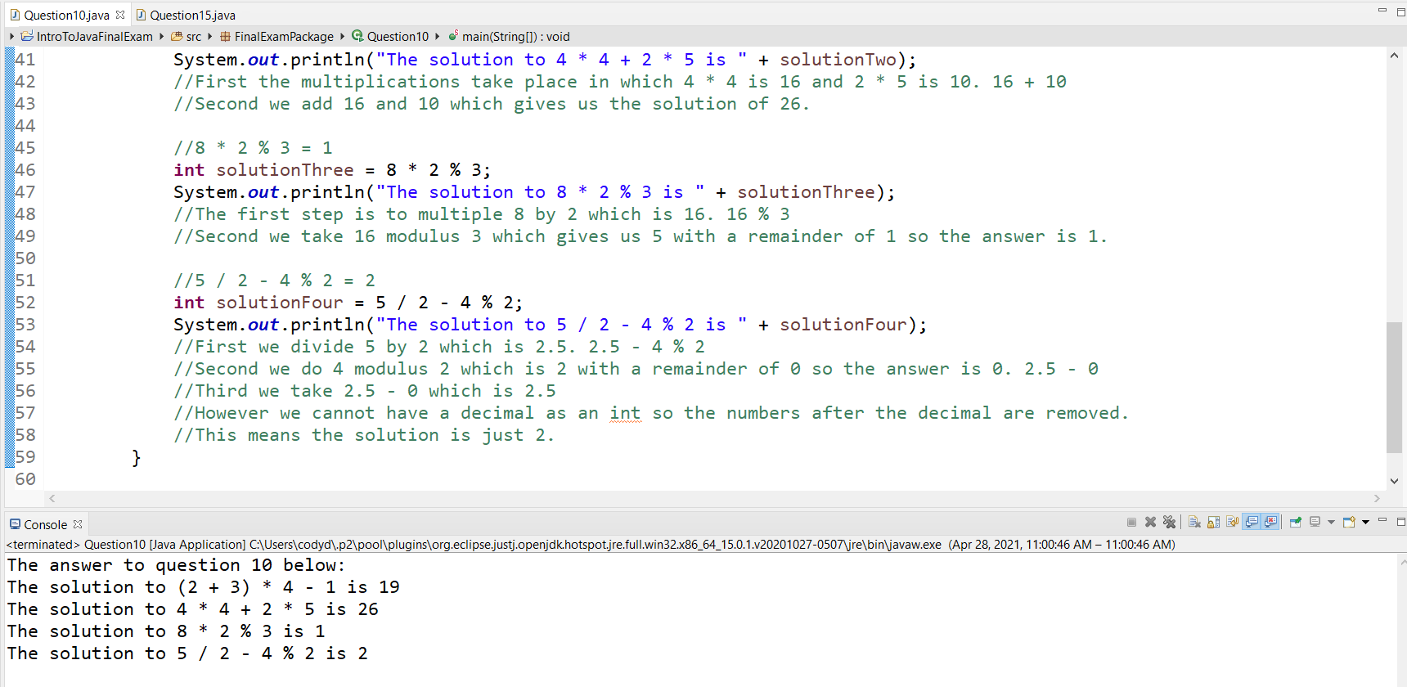Switch to the Question15.java tab
1407x687 pixels.
191,15
